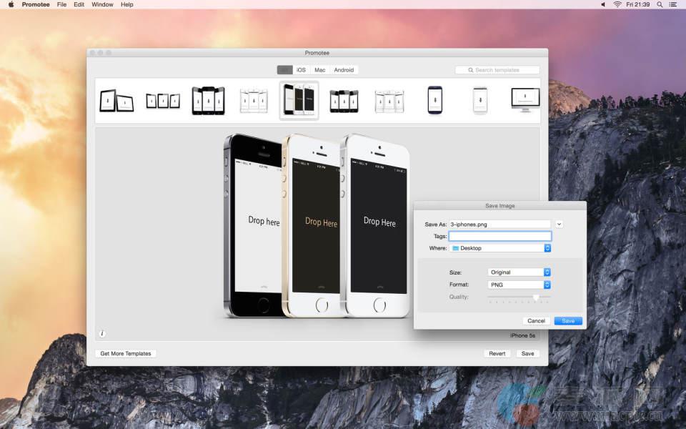This screenshot has height=429, width=686.
Task: Expand the save dialog with the chevron button
Action: [x=559, y=224]
